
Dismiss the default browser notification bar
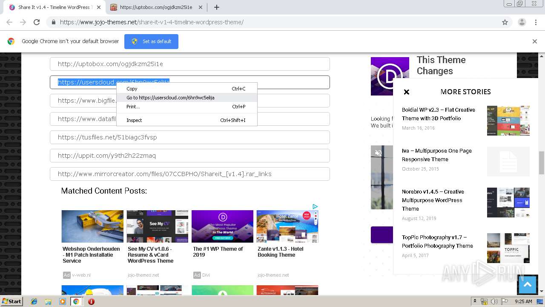point(535,41)
